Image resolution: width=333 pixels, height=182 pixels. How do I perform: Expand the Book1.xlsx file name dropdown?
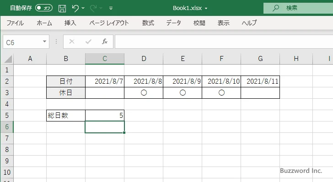tap(206, 9)
